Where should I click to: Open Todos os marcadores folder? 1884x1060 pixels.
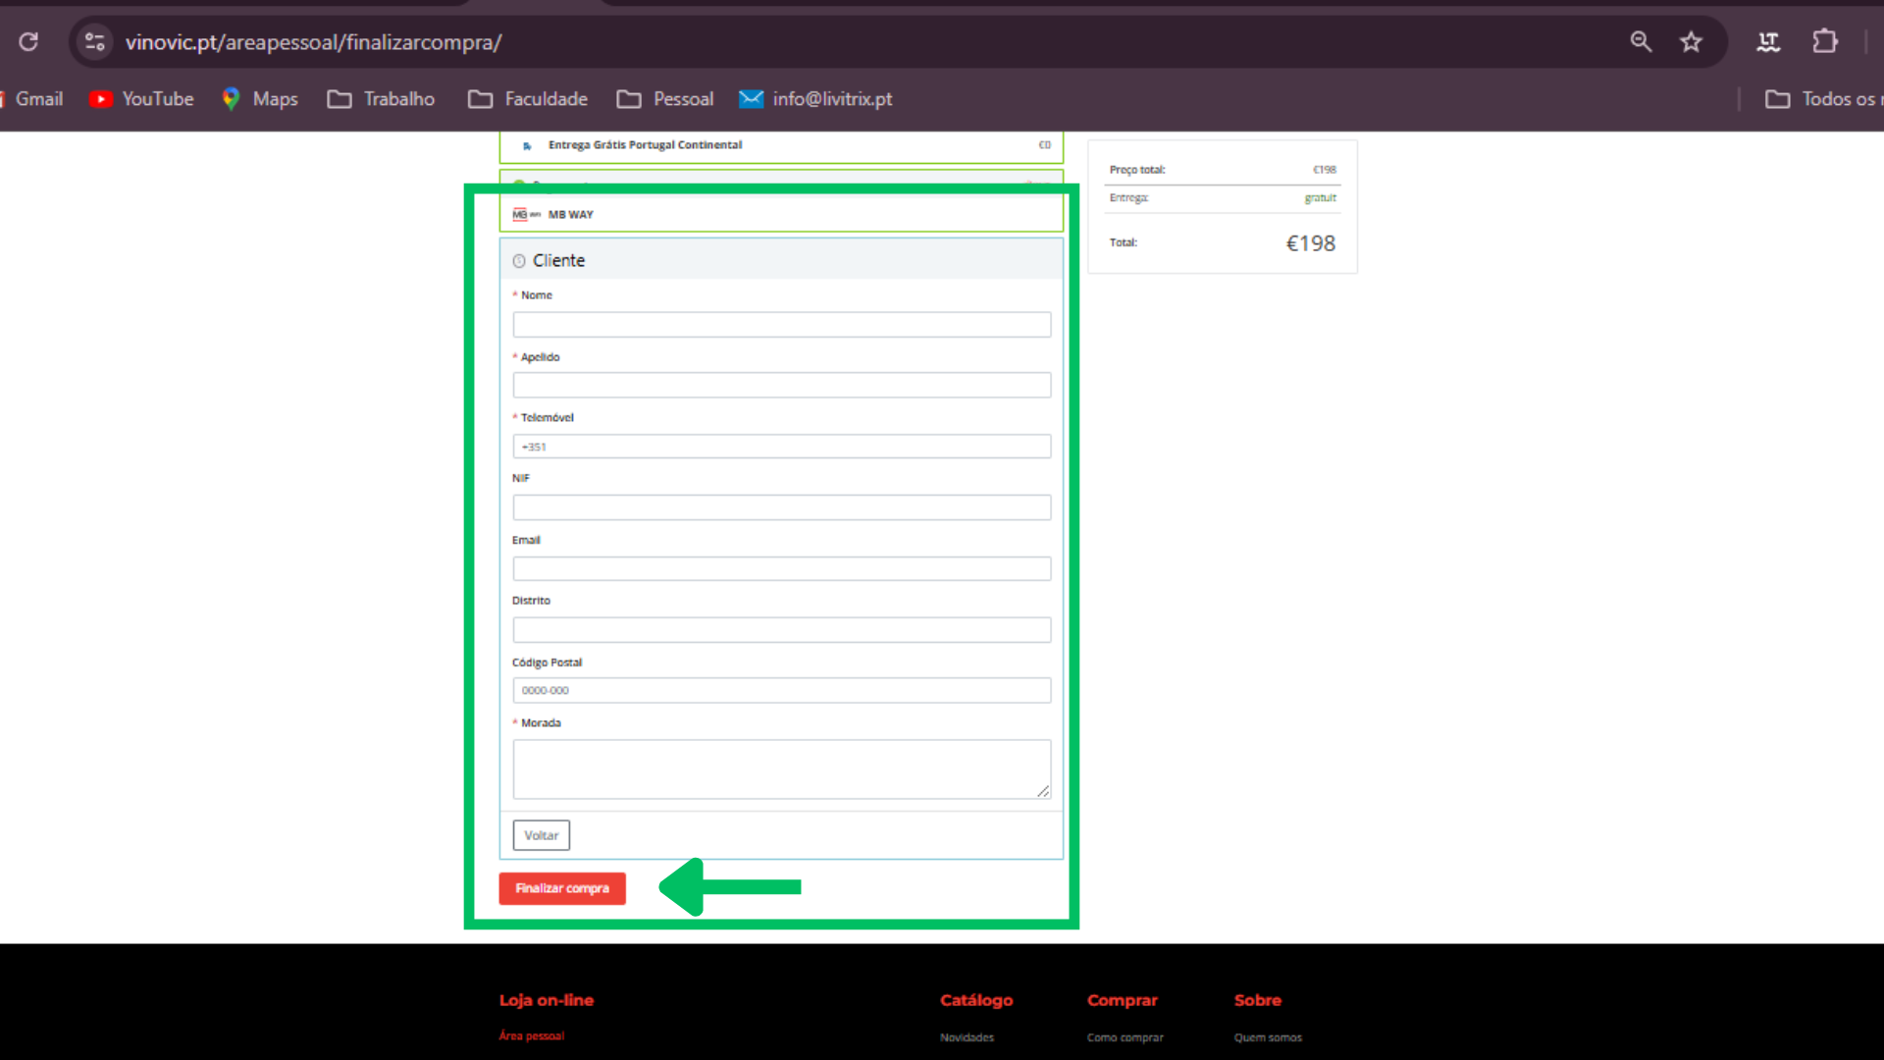point(1823,99)
